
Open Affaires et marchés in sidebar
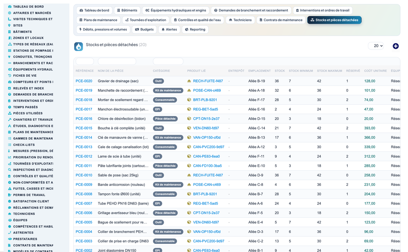(x=32, y=13)
